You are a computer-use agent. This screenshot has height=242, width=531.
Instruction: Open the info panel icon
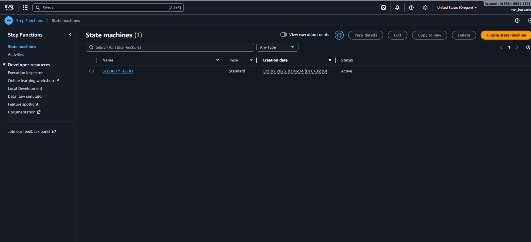[517, 20]
